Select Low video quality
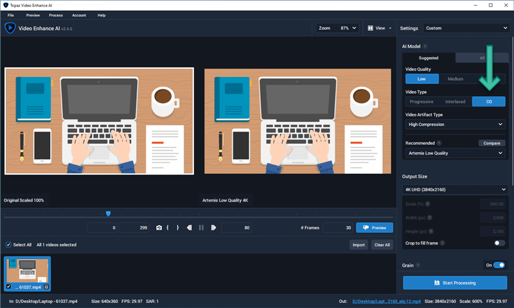The height and width of the screenshot is (308, 514). [422, 79]
